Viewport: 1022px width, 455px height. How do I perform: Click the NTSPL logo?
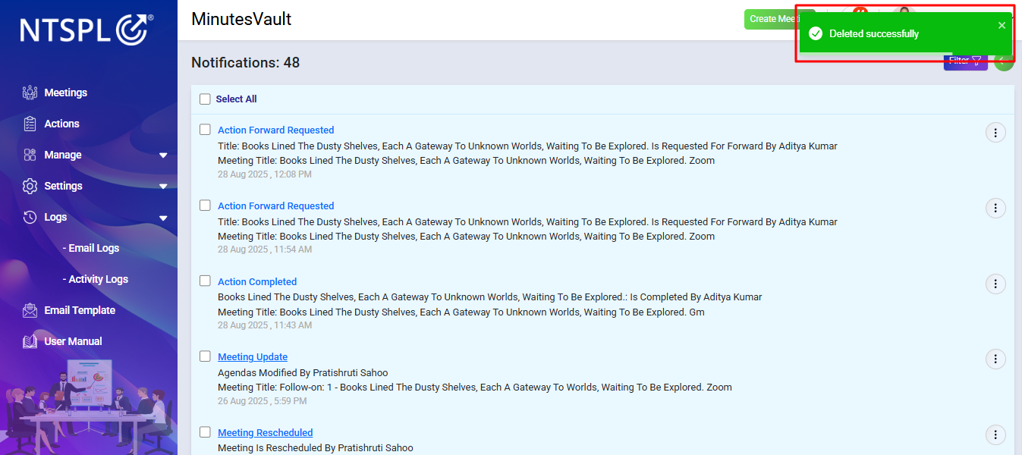coord(86,30)
